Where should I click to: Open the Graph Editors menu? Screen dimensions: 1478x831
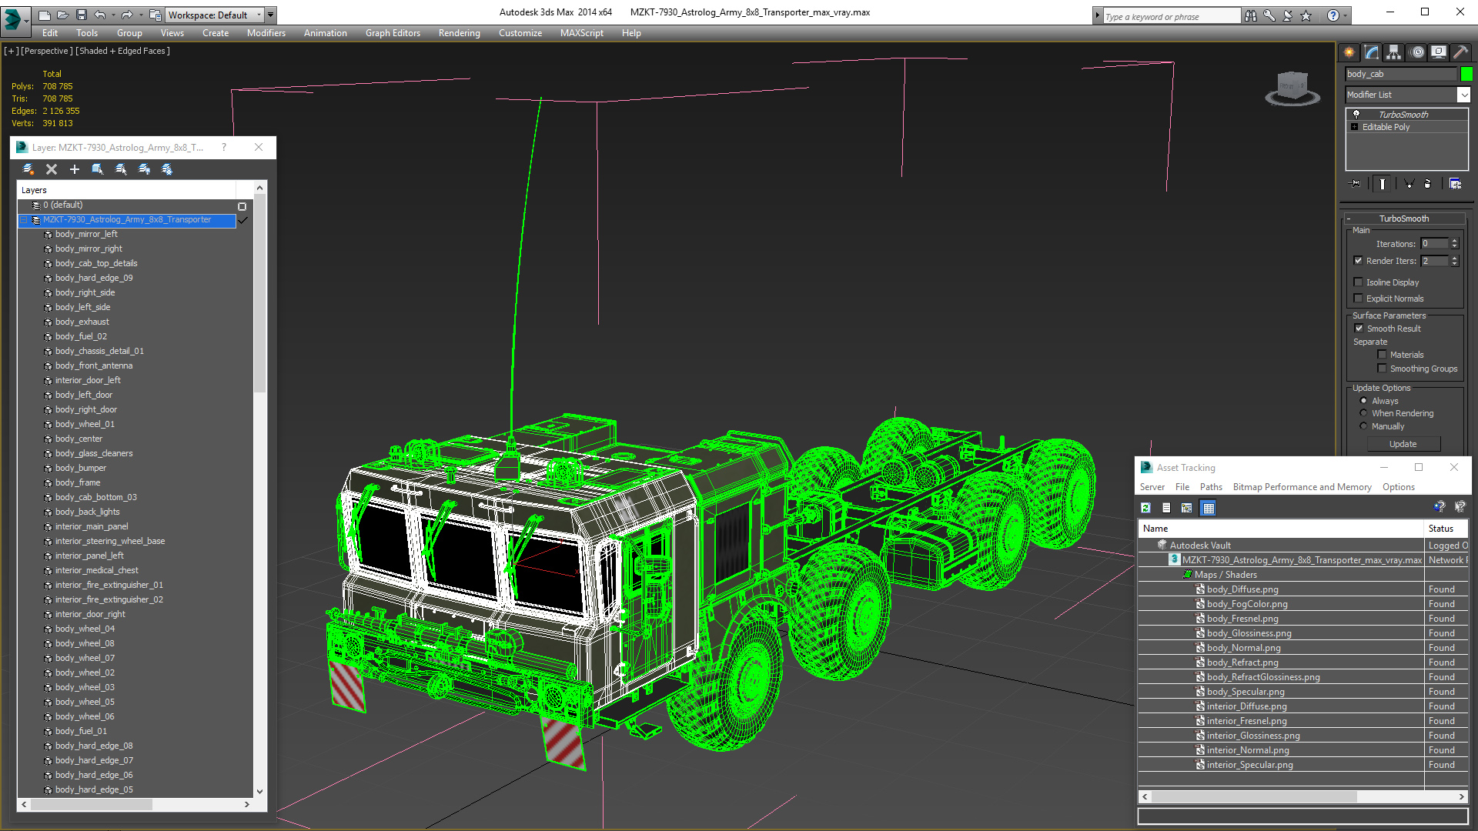(x=393, y=33)
